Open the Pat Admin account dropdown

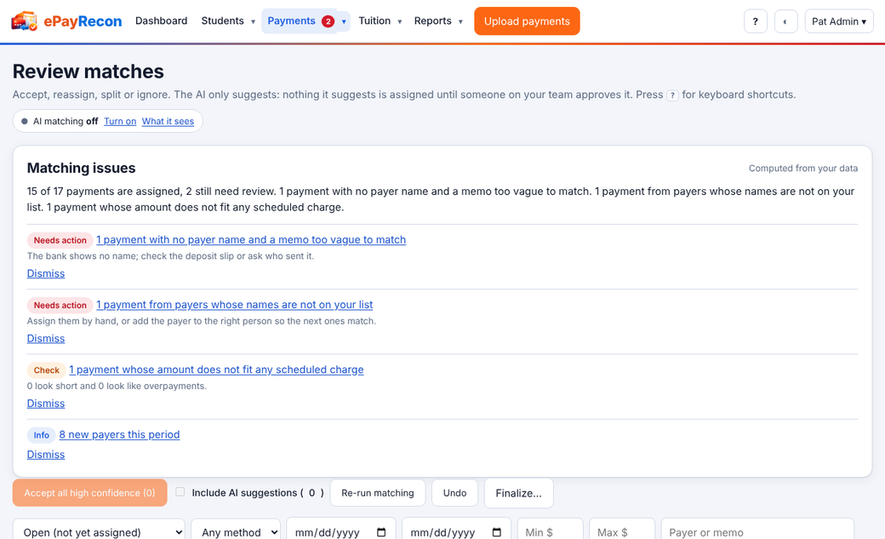click(x=839, y=21)
